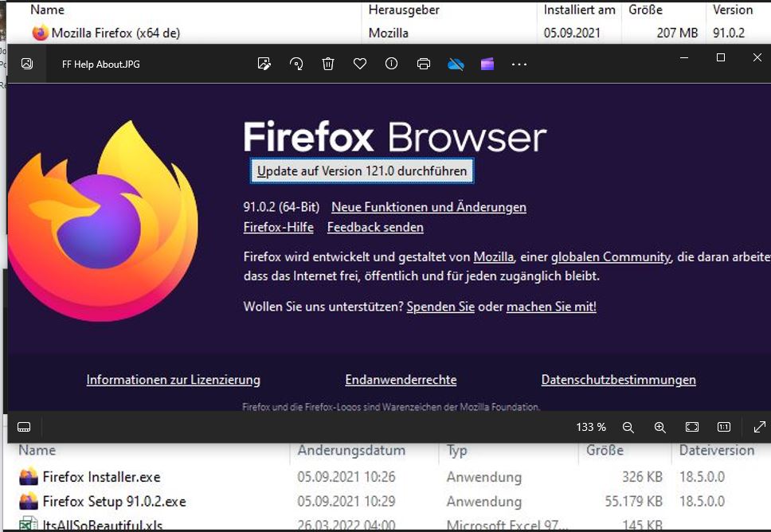771x532 pixels.
Task: Sort programs by Installiert am column header
Action: click(x=579, y=10)
